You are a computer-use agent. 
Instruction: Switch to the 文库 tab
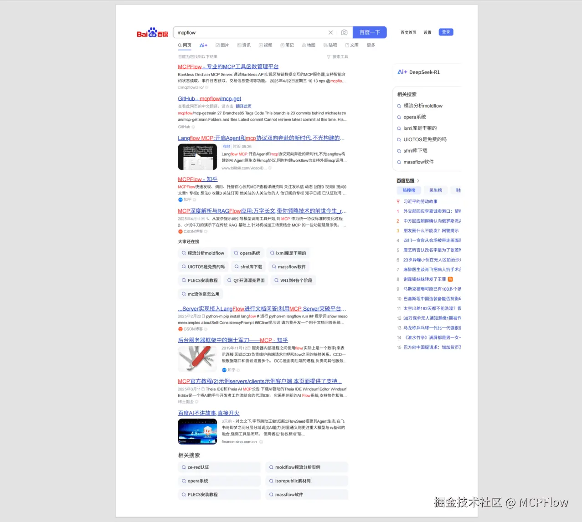point(352,45)
